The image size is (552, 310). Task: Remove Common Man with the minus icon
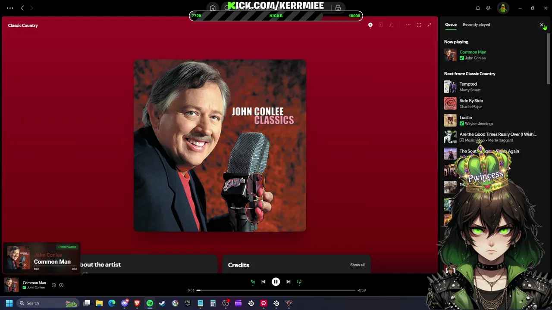coord(54,285)
